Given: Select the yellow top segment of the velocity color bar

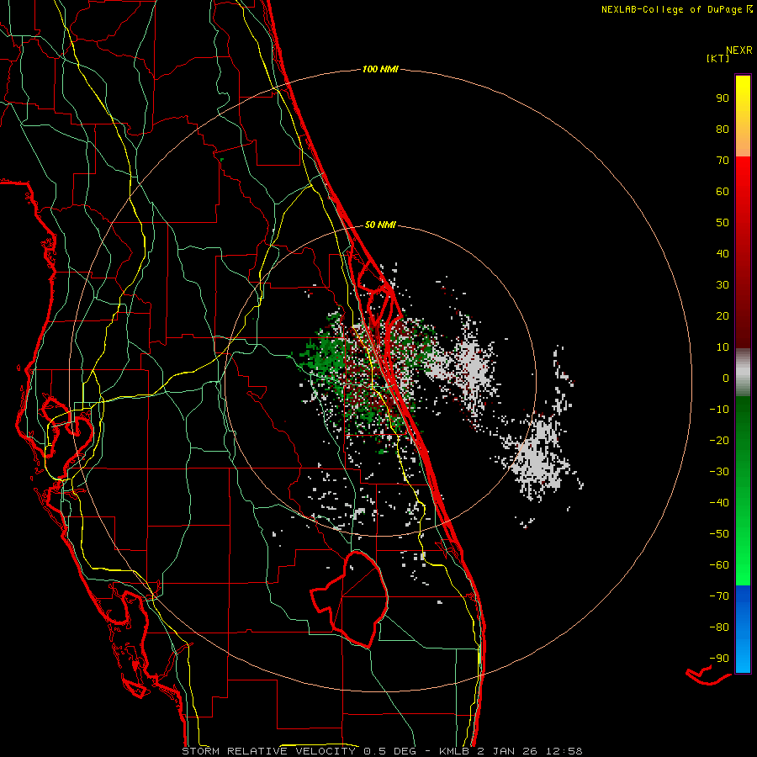Looking at the screenshot, I should 743,116.
